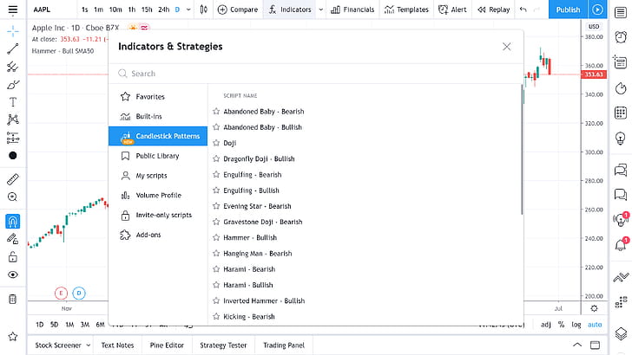Image resolution: width=632 pixels, height=355 pixels.
Task: Toggle the log scale option
Action: pos(576,325)
